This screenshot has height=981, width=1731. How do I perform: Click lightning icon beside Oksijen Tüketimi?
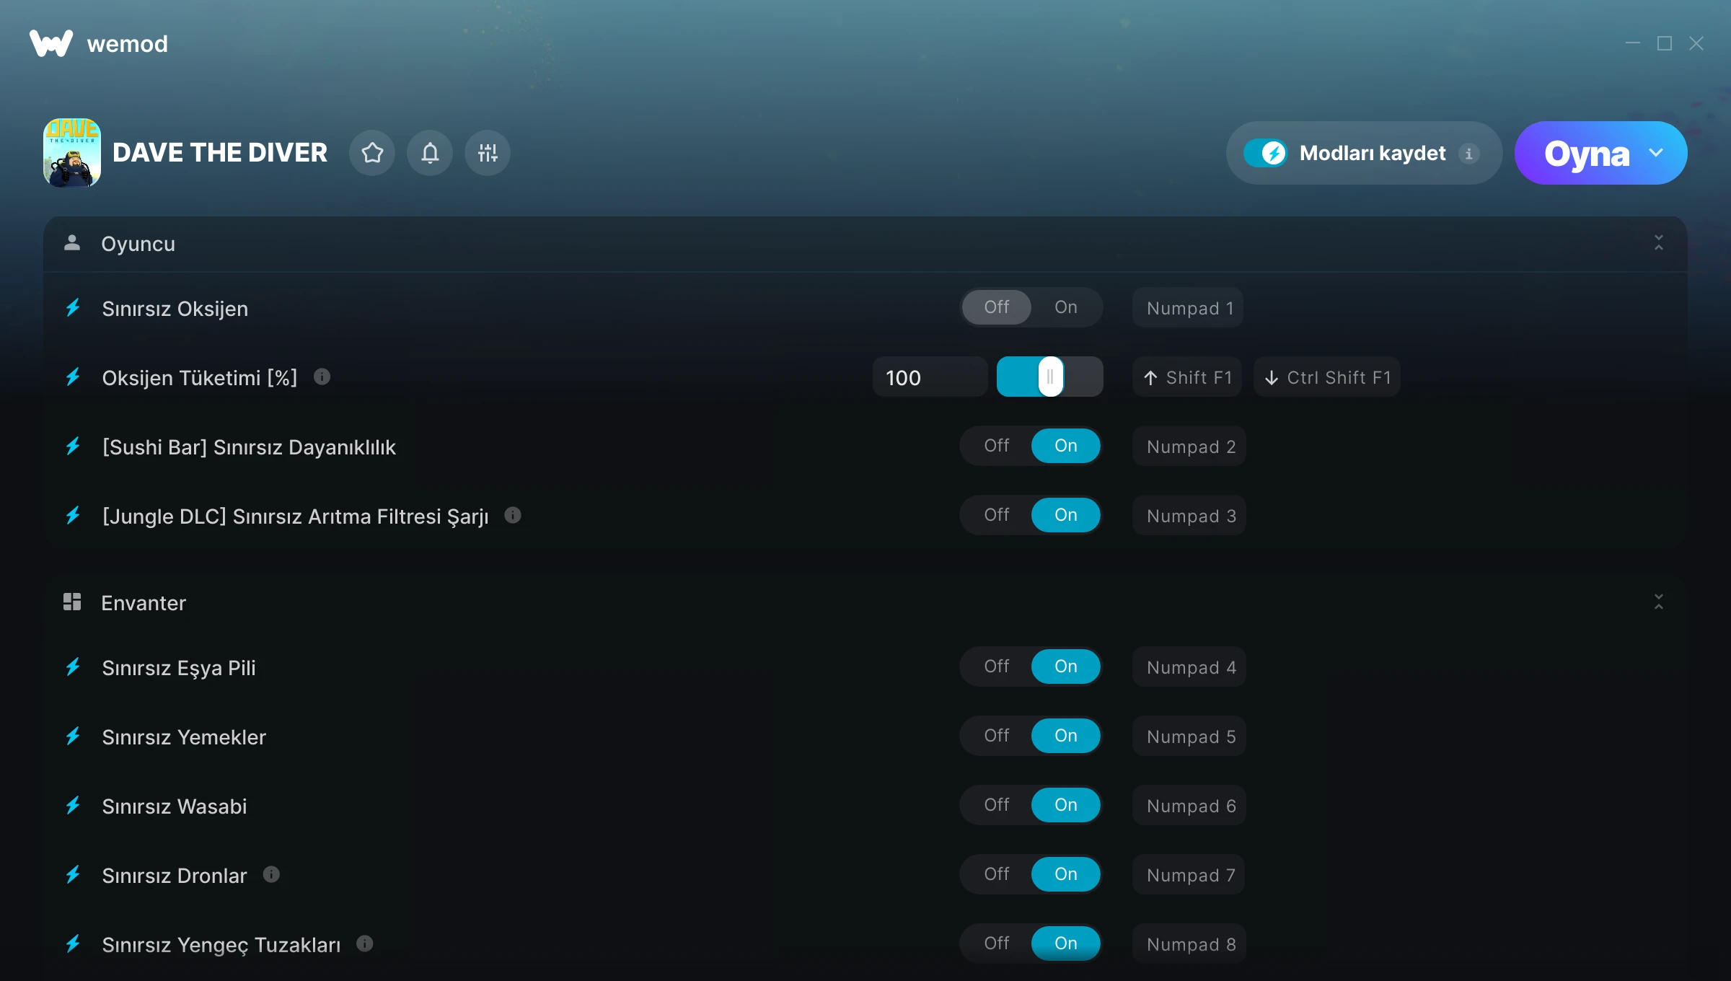tap(73, 377)
